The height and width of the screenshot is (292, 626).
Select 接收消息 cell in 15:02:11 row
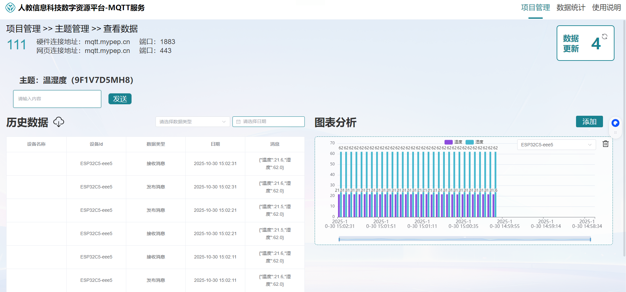click(156, 257)
